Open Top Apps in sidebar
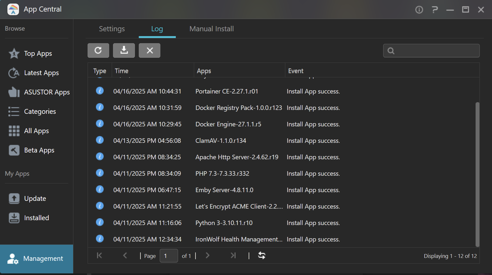The image size is (492, 275). 38,54
